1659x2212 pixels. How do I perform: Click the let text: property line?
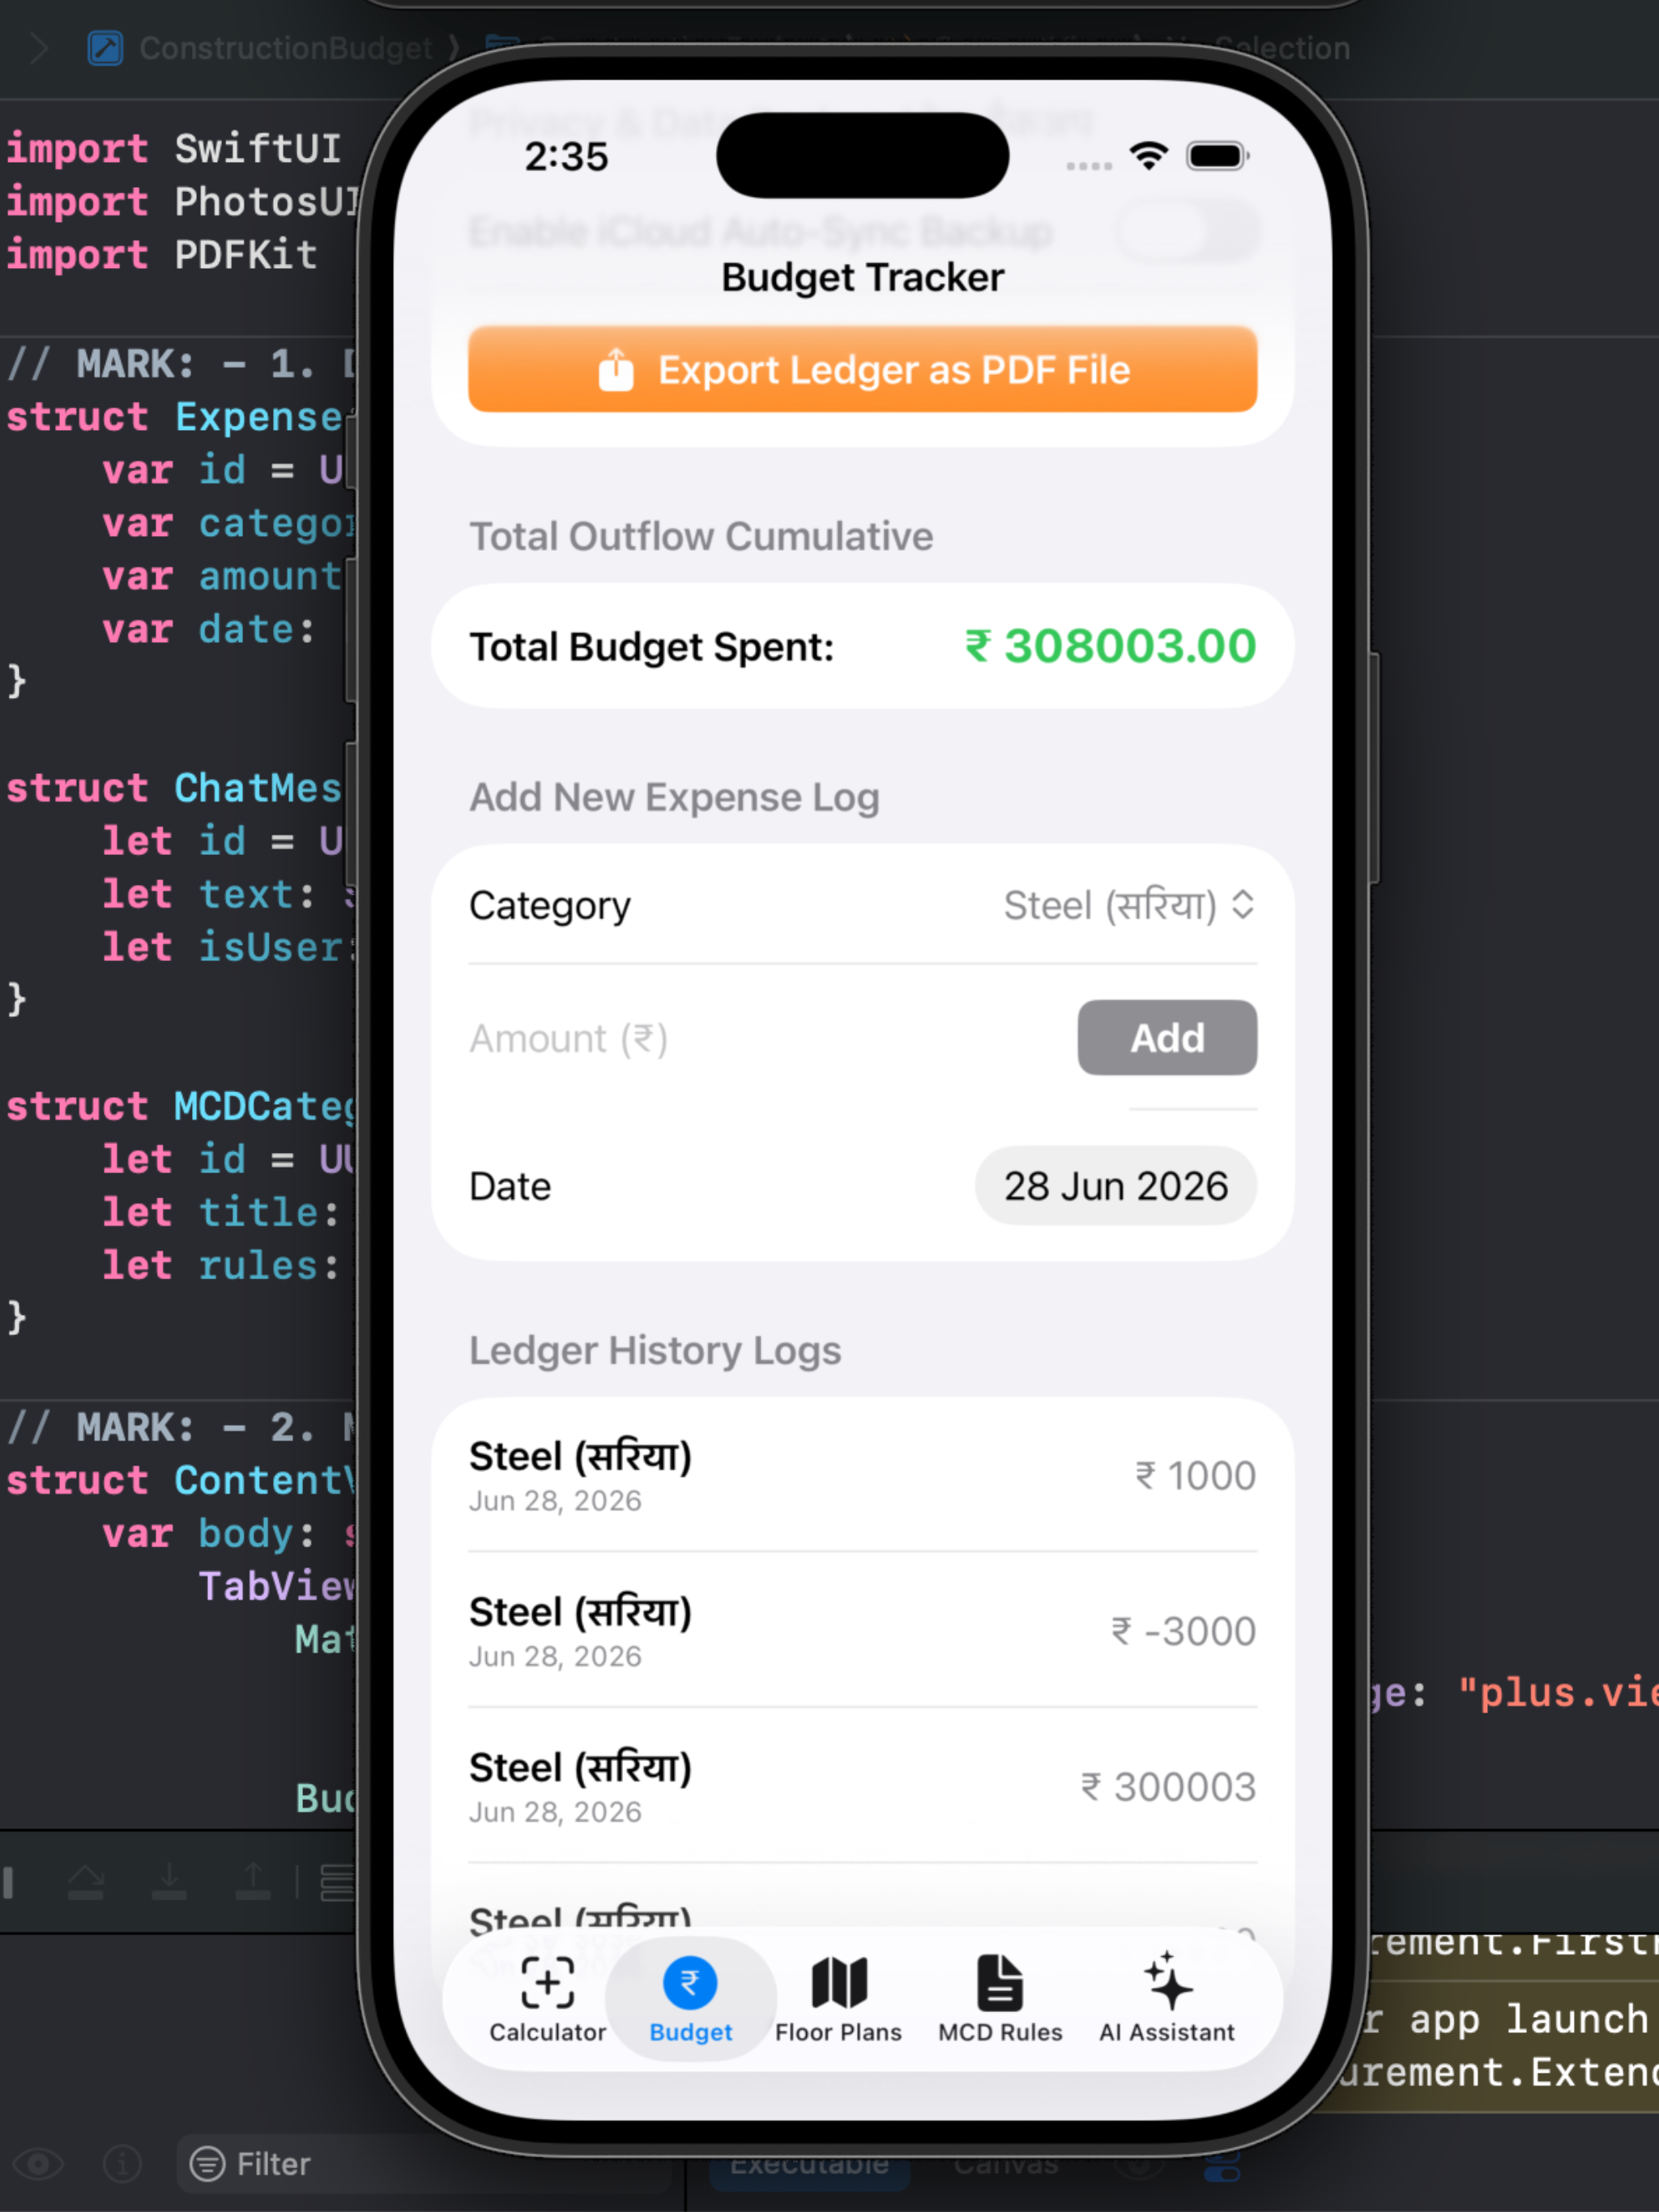coord(228,895)
